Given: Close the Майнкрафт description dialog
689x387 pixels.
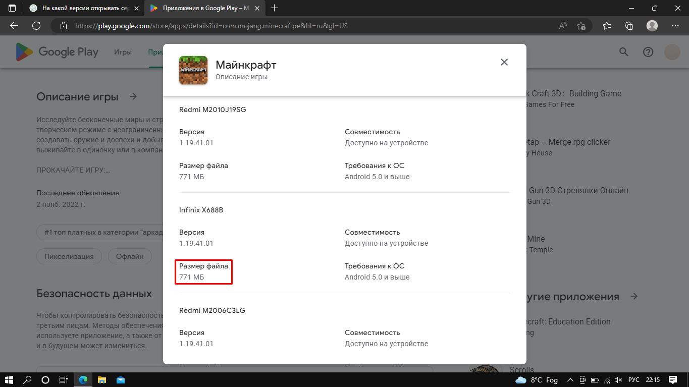Looking at the screenshot, I should [504, 62].
